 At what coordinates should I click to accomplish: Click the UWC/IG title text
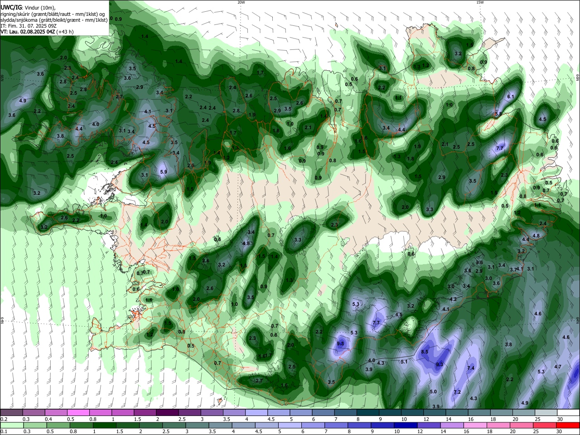coord(11,7)
